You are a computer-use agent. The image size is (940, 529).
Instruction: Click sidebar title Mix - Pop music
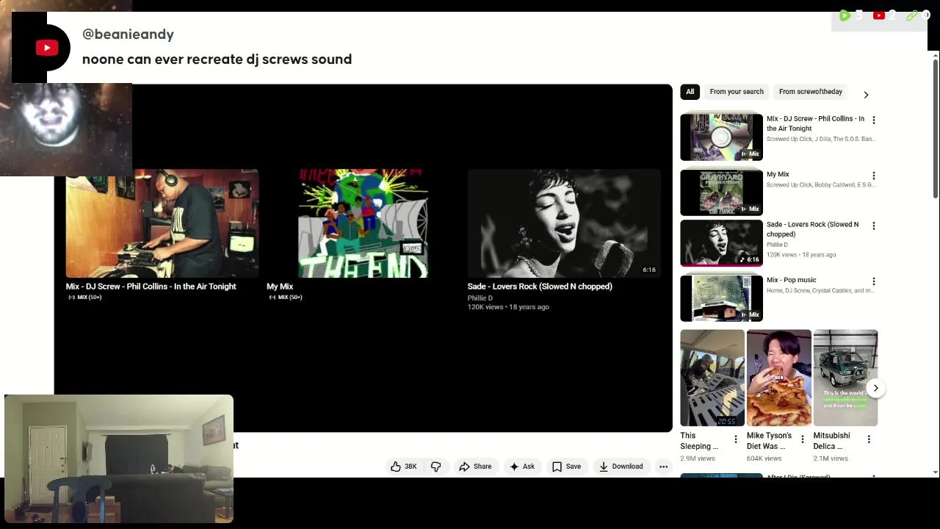tap(791, 280)
